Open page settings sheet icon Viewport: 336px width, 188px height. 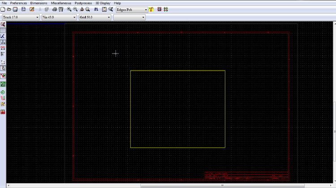pyautogui.click(x=23, y=9)
